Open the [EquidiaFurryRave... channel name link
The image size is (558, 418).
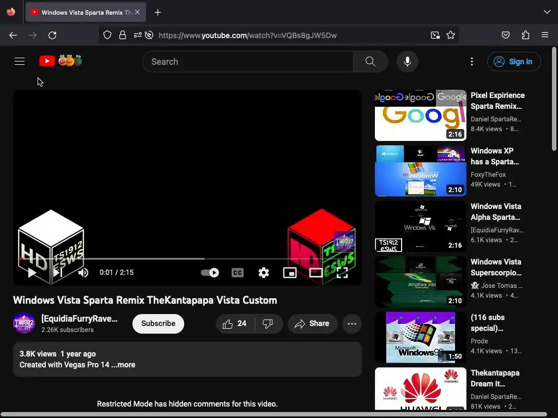click(x=80, y=318)
